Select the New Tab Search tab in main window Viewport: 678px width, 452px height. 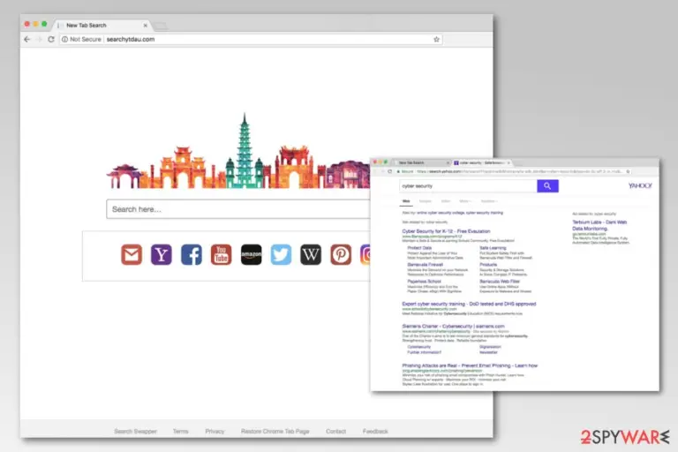pyautogui.click(x=102, y=26)
